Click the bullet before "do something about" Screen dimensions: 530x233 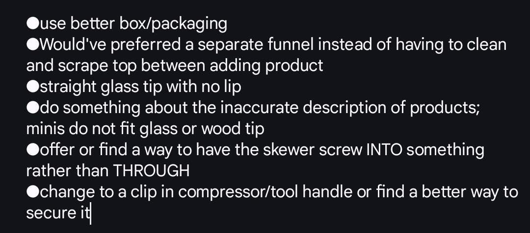pyautogui.click(x=33, y=108)
